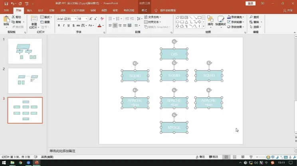Open 文字方向 text direction dropdown
Screen dimensions: 297x166
point(152,17)
